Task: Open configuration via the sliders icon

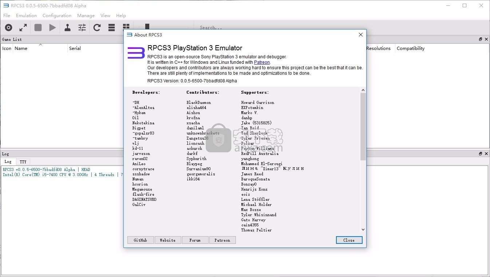Action: point(82,27)
